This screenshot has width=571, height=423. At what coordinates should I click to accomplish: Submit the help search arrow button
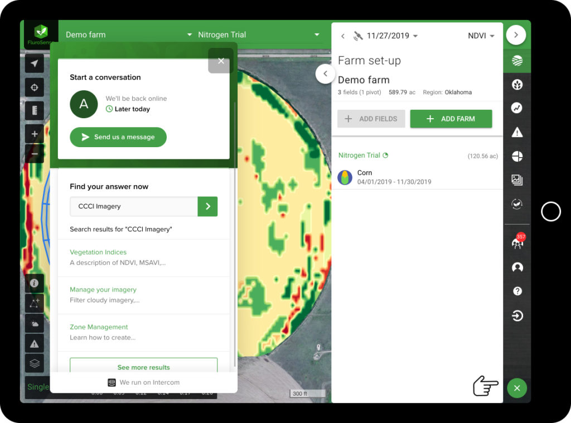coord(207,206)
